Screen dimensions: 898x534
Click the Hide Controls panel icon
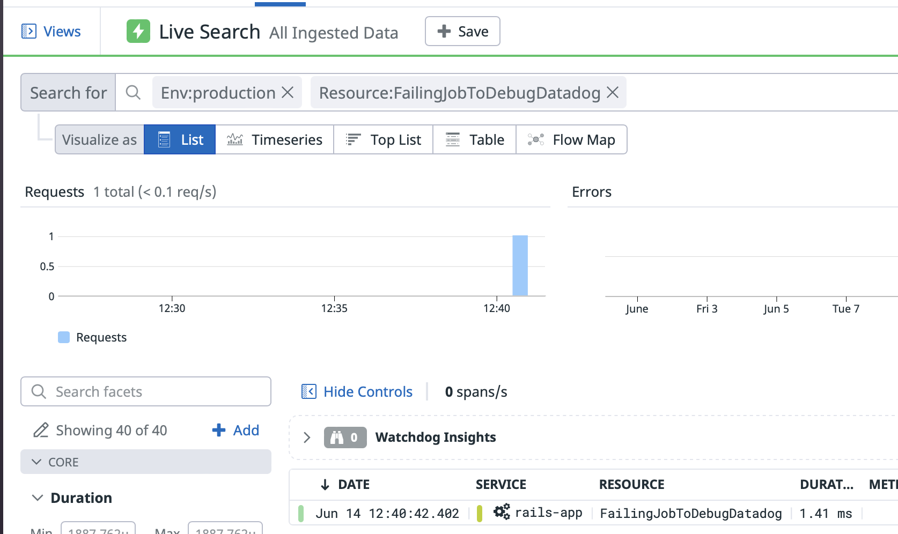pyautogui.click(x=309, y=391)
